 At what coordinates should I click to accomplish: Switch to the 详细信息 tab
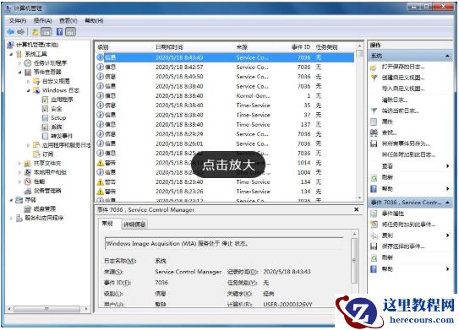[134, 225]
